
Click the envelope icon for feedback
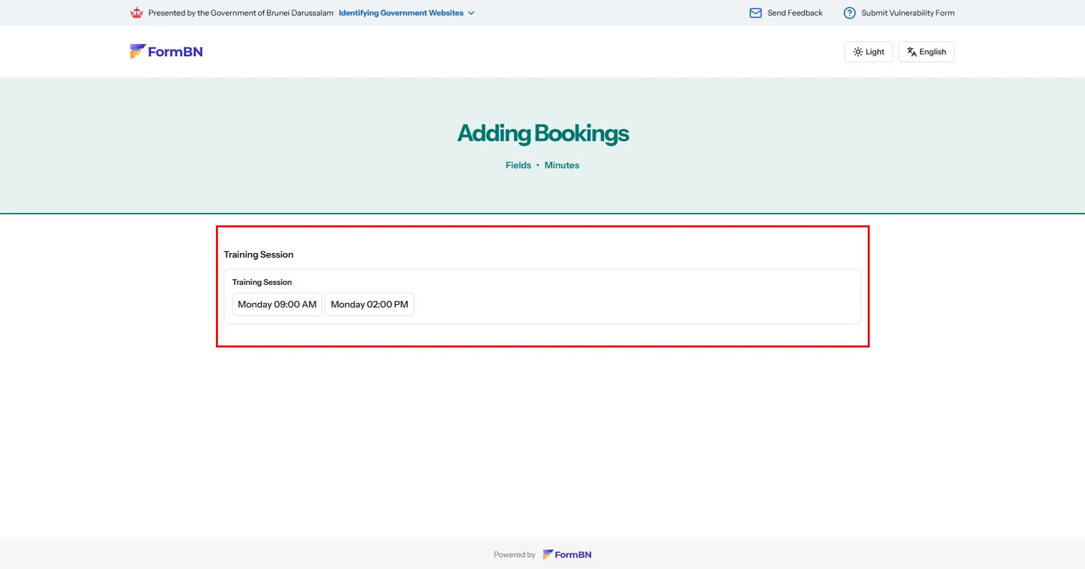(755, 13)
